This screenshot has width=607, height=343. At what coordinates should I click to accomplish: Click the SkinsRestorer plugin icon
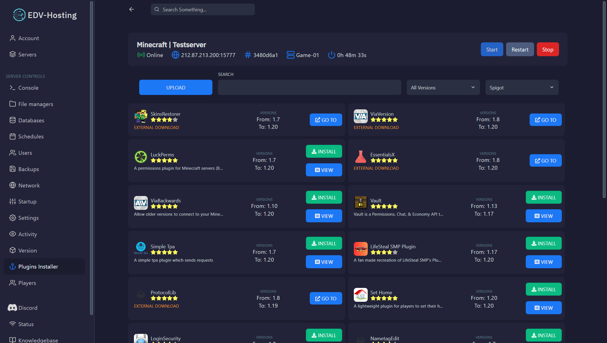(141, 116)
